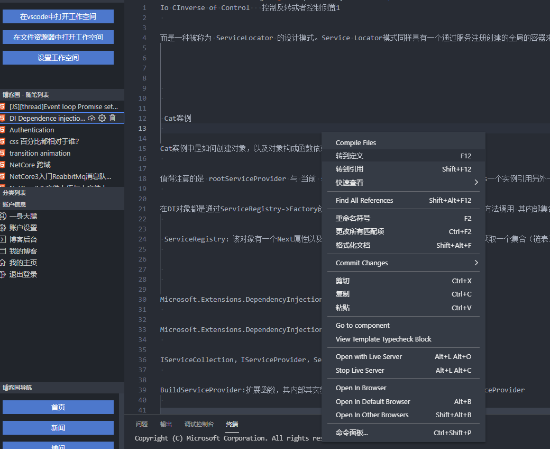
Task: Click line number 13 in the gutter
Action: coord(141,128)
